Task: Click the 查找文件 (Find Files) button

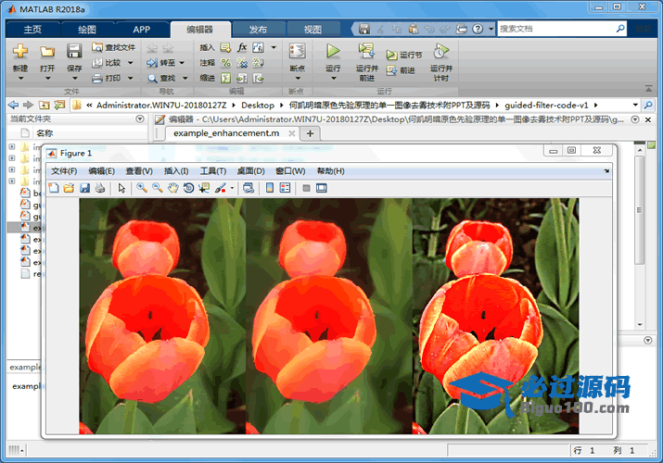Action: pos(114,46)
